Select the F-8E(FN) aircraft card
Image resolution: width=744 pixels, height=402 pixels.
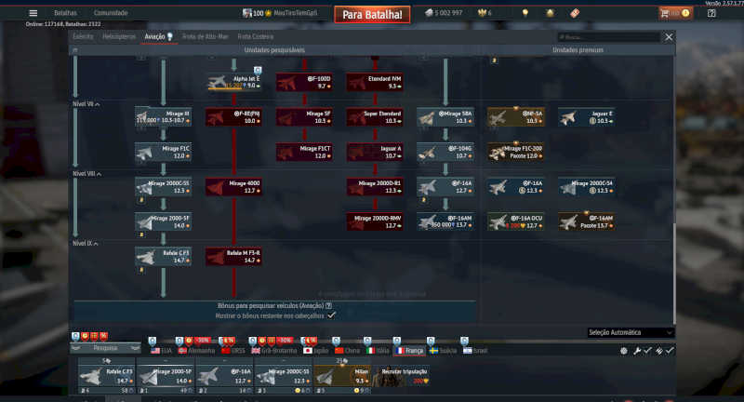click(x=233, y=116)
